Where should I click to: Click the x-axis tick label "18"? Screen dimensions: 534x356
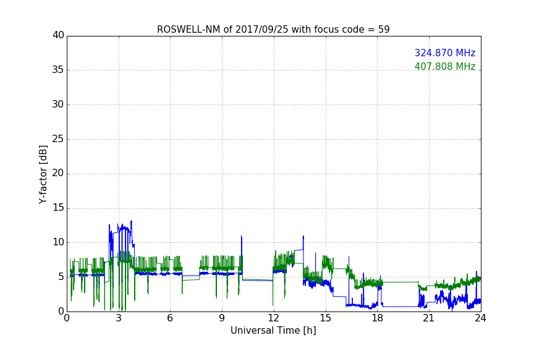tap(378, 318)
